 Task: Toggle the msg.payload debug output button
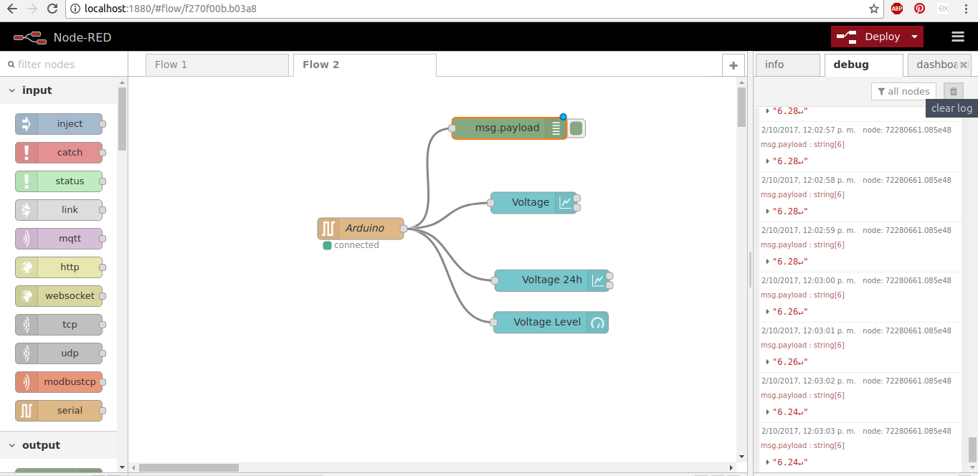(x=576, y=128)
